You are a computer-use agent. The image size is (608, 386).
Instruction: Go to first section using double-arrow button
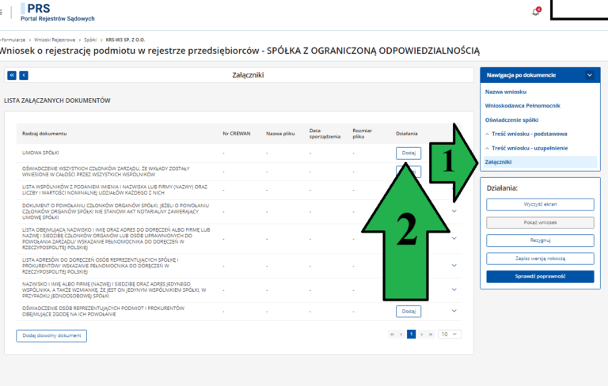point(12,75)
